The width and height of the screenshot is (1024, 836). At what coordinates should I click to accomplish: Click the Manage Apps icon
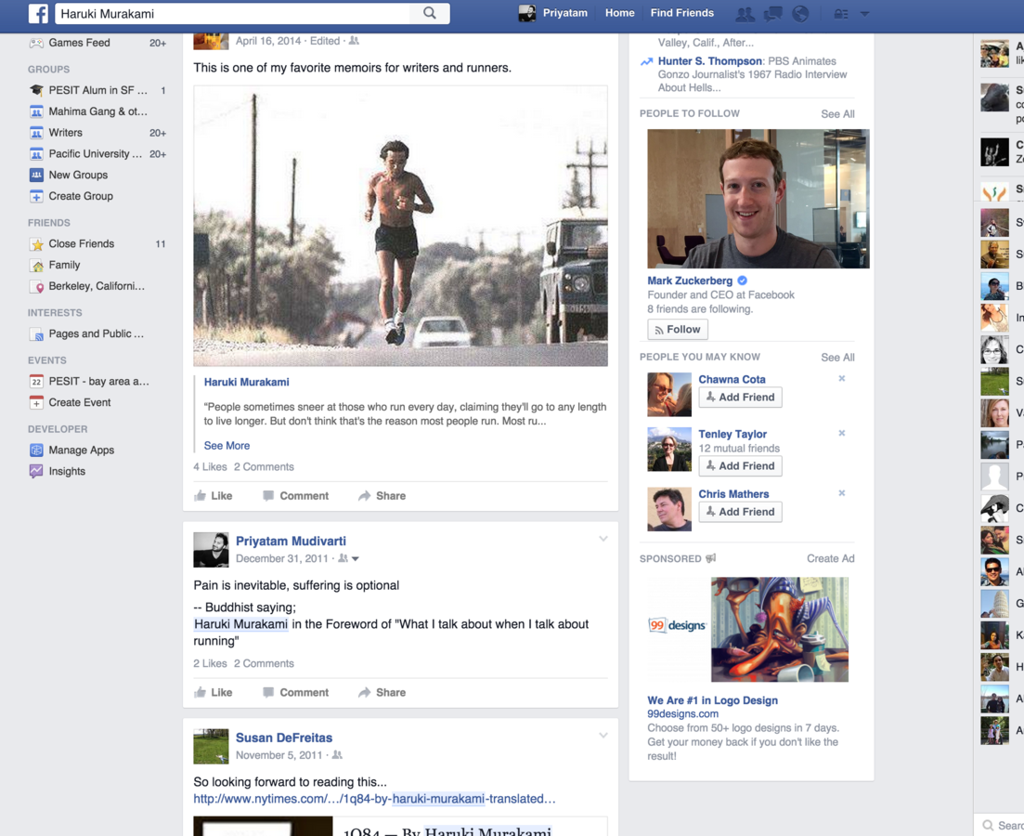(36, 451)
